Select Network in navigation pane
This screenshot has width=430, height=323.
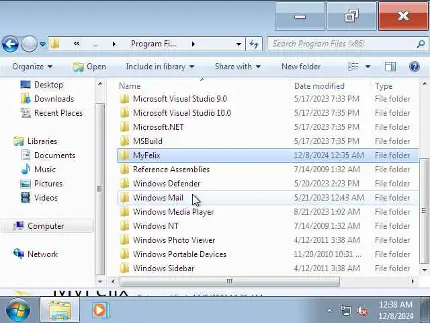[x=36, y=254]
